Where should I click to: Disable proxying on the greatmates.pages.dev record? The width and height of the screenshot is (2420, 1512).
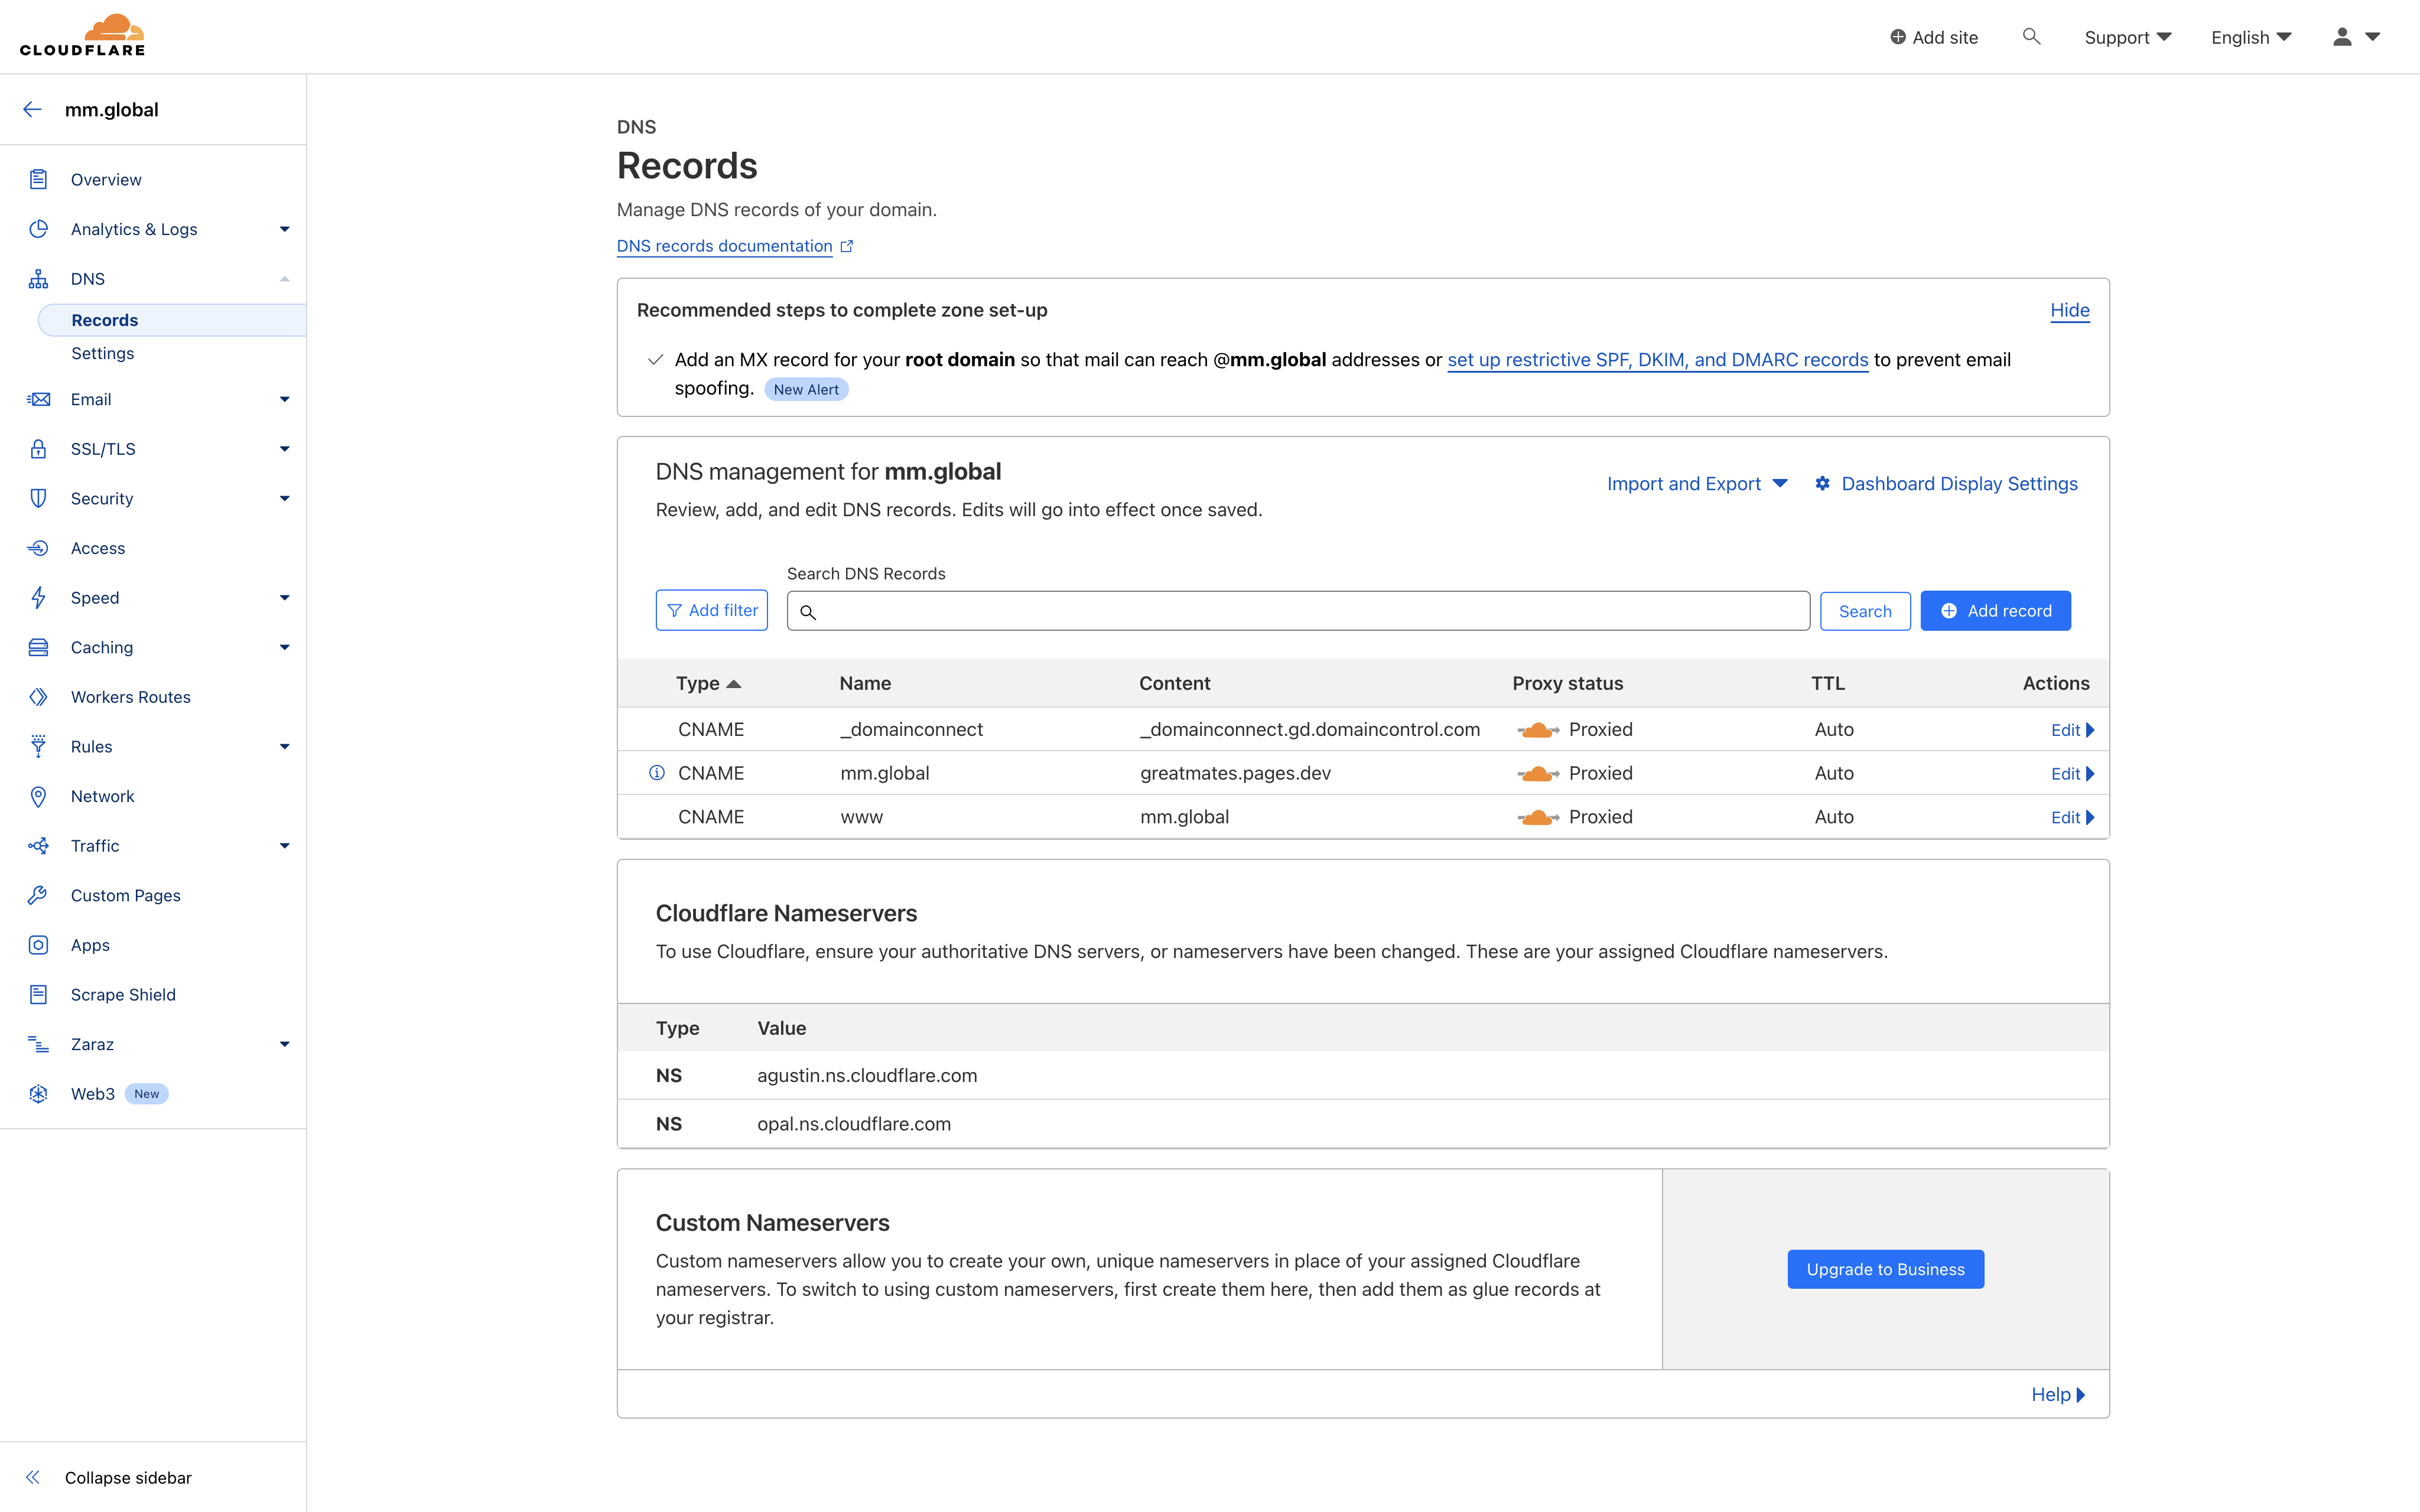point(1539,772)
